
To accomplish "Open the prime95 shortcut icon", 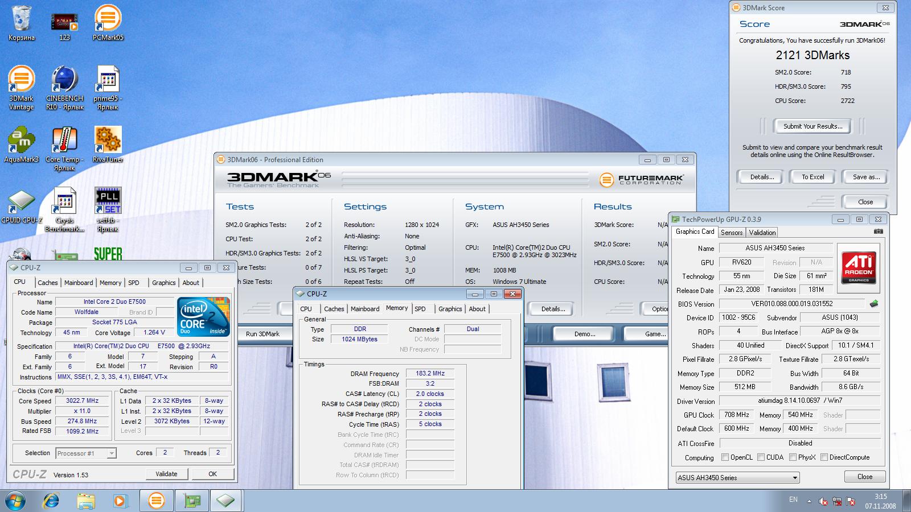I will (108, 88).
